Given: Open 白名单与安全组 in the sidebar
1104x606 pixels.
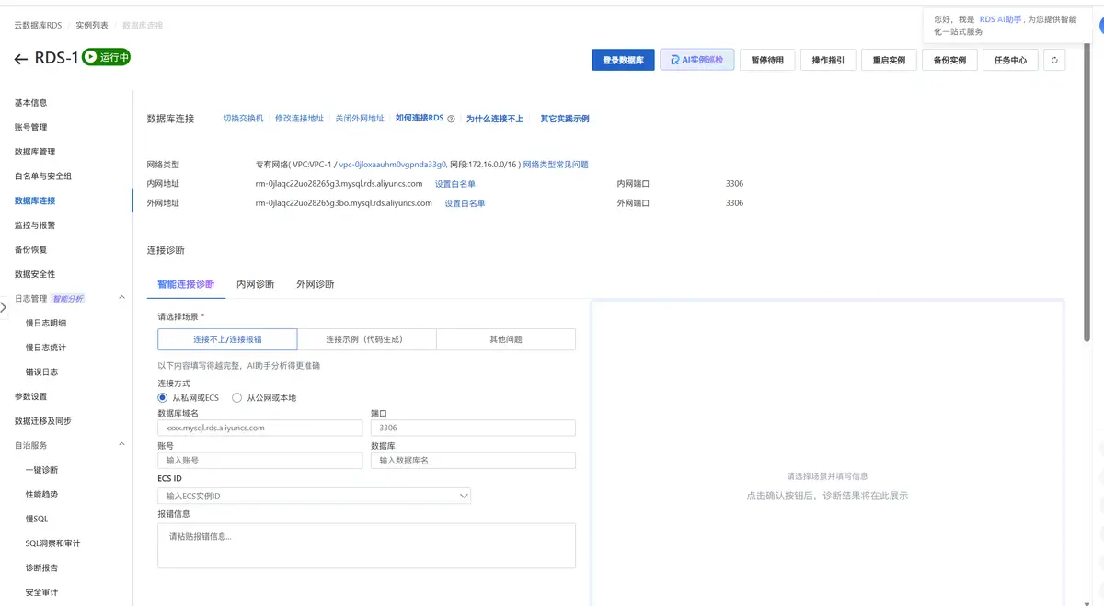Looking at the screenshot, I should (x=42, y=176).
